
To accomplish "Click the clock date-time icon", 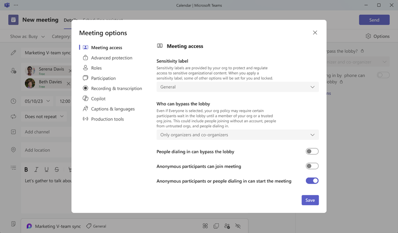I will pos(13,101).
